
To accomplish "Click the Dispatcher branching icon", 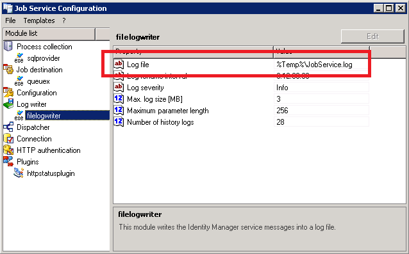I will (x=8, y=127).
